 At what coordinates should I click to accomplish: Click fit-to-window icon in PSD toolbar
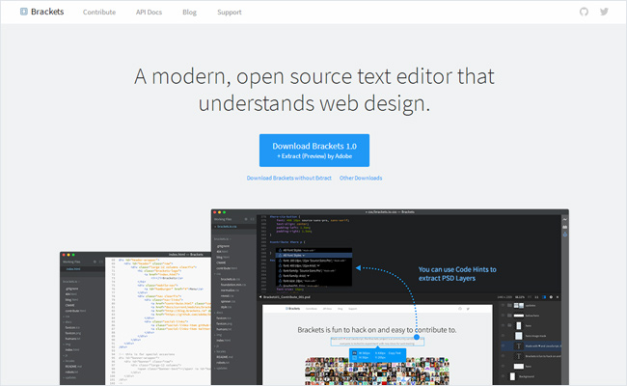coord(530,297)
